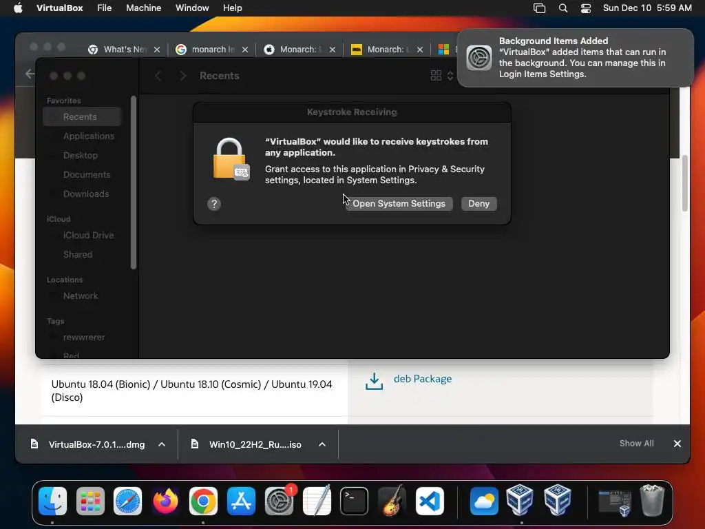Select Recents in the sidebar
705x529 pixels.
pos(82,116)
